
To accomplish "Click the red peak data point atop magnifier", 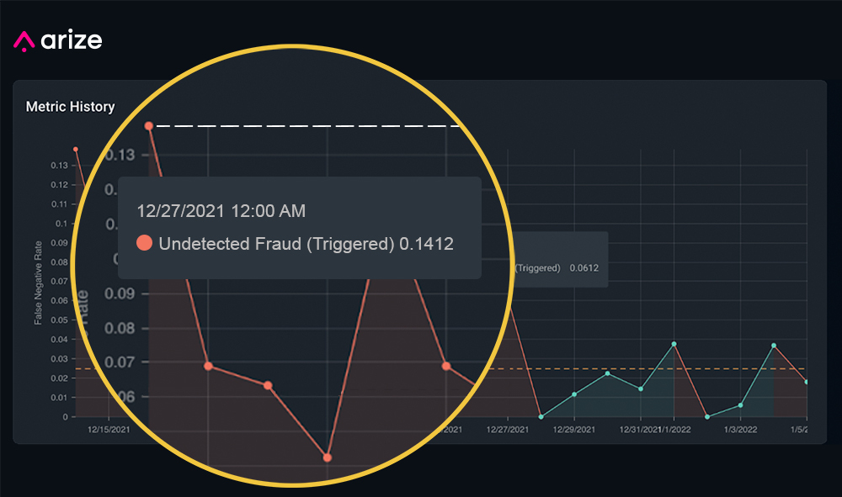I will [x=149, y=126].
